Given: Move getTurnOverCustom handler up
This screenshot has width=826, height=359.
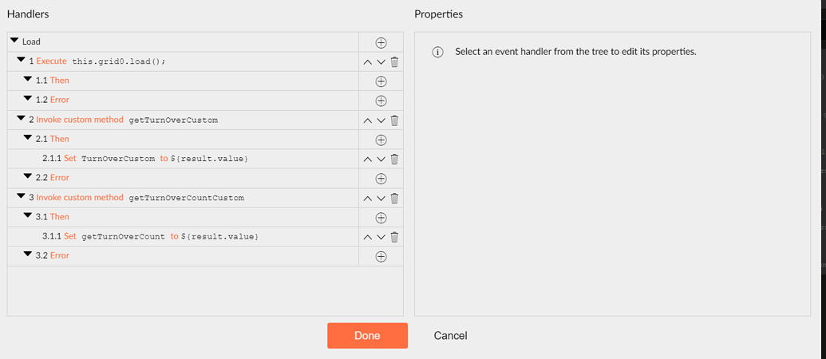Looking at the screenshot, I should tap(368, 120).
